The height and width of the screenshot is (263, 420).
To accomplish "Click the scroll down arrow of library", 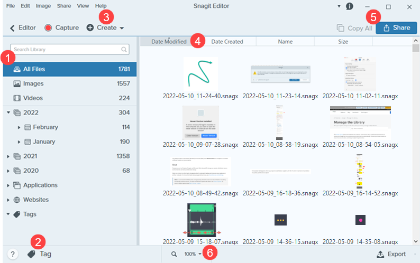I will [415, 241].
